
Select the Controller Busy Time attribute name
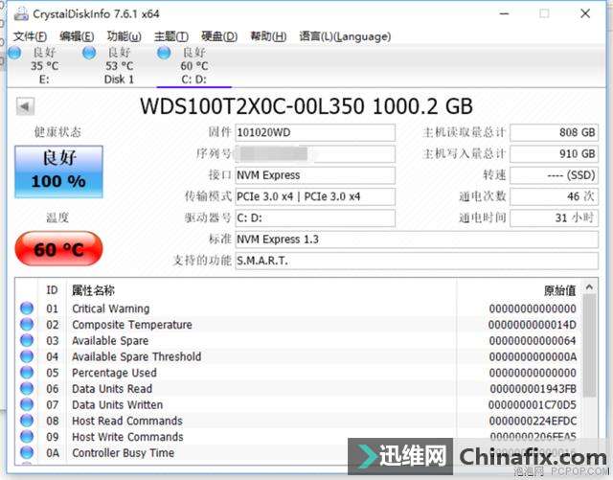[124, 453]
